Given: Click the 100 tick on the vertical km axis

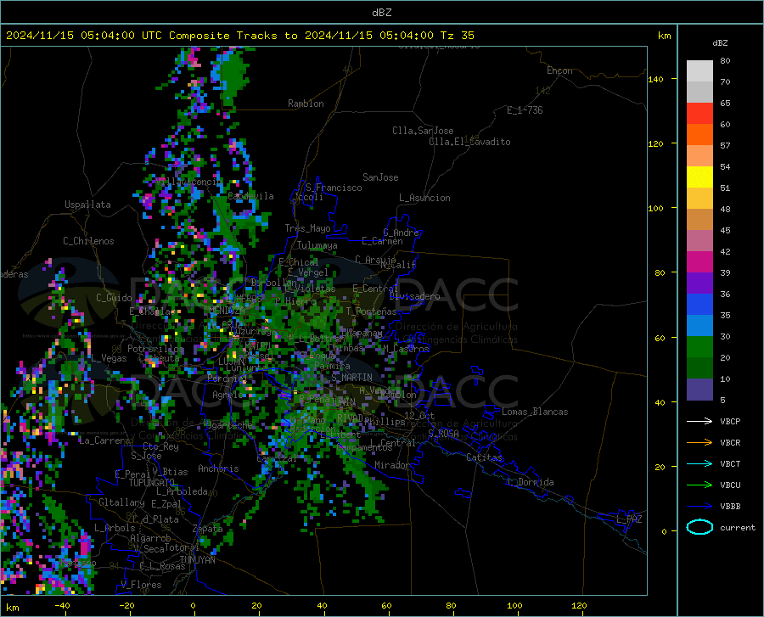Looking at the screenshot, I should (655, 209).
